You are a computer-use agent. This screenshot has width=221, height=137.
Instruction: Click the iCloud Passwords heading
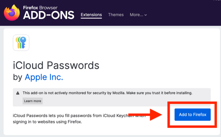click(x=56, y=65)
